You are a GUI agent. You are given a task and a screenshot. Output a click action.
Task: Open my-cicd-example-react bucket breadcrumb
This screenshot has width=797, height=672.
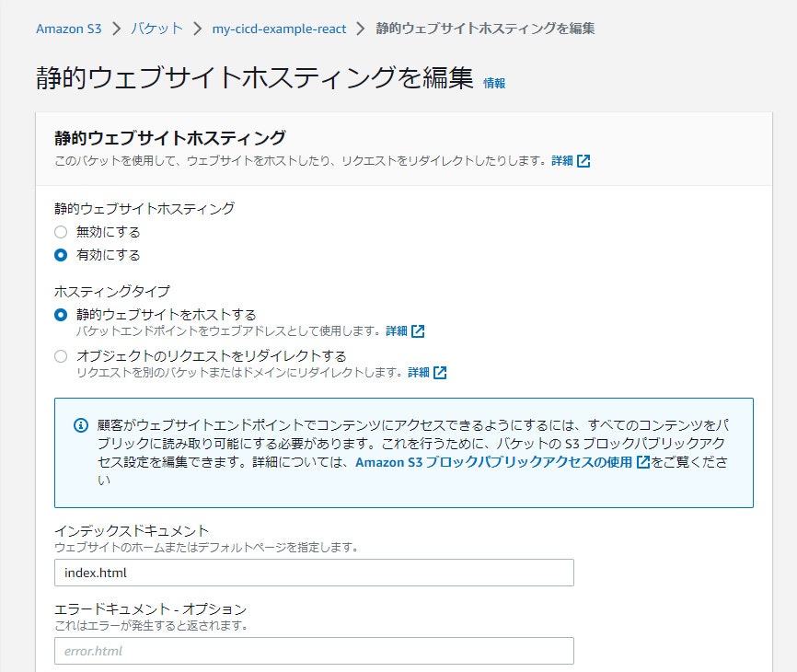click(x=279, y=29)
